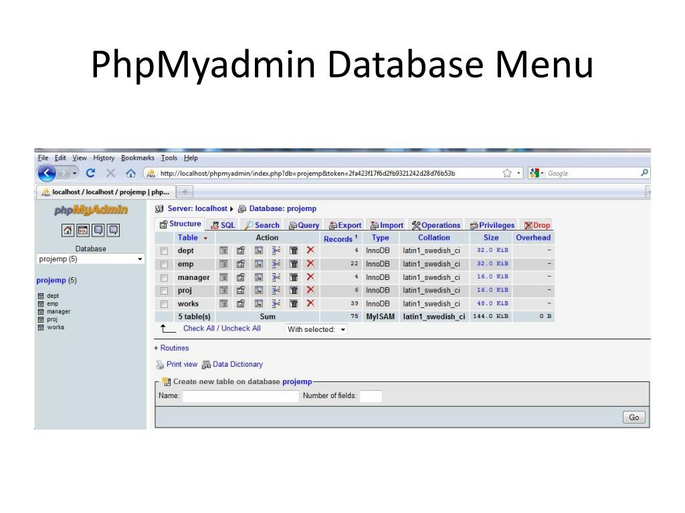Screen dimensions: 685x513
Task: Empty the dept table with trash icon
Action: 294,250
